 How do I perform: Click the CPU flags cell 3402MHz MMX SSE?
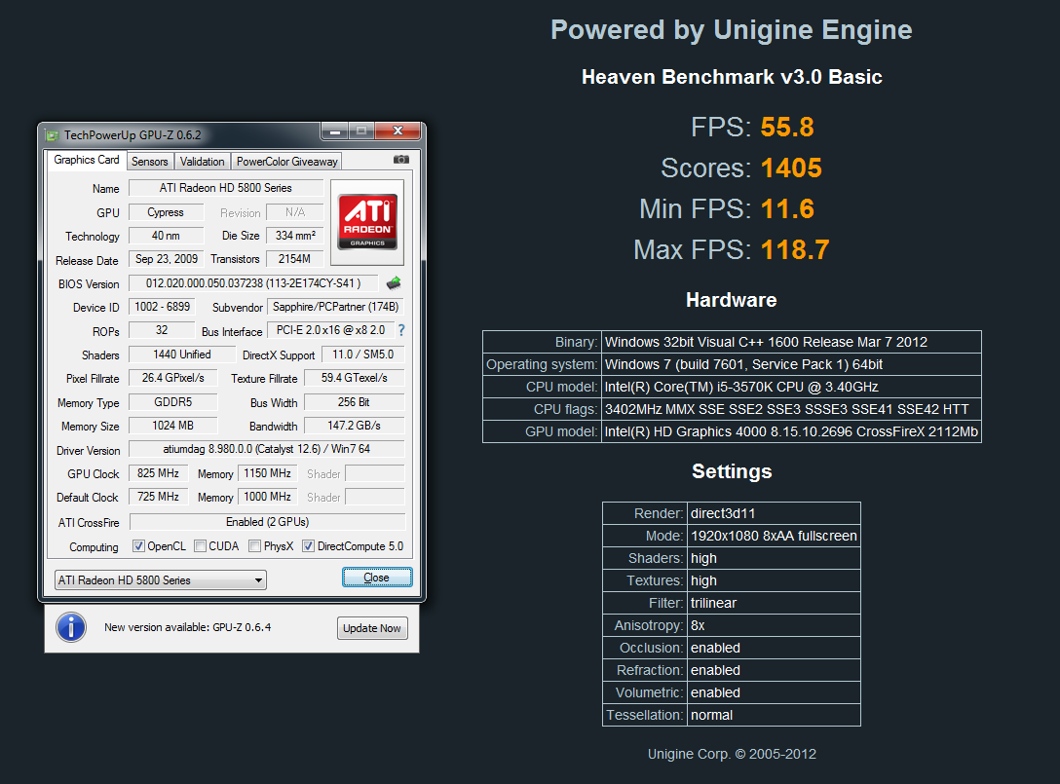click(791, 409)
